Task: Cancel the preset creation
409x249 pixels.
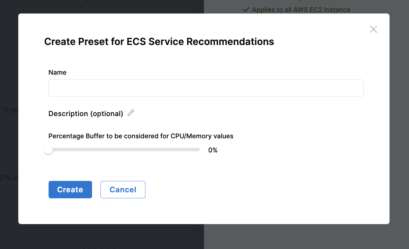Action: (123, 190)
